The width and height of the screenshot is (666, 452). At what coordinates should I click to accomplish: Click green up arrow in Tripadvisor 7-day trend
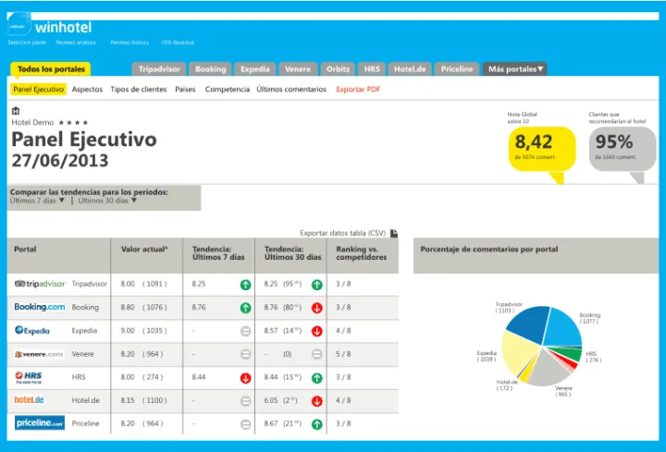coord(245,285)
